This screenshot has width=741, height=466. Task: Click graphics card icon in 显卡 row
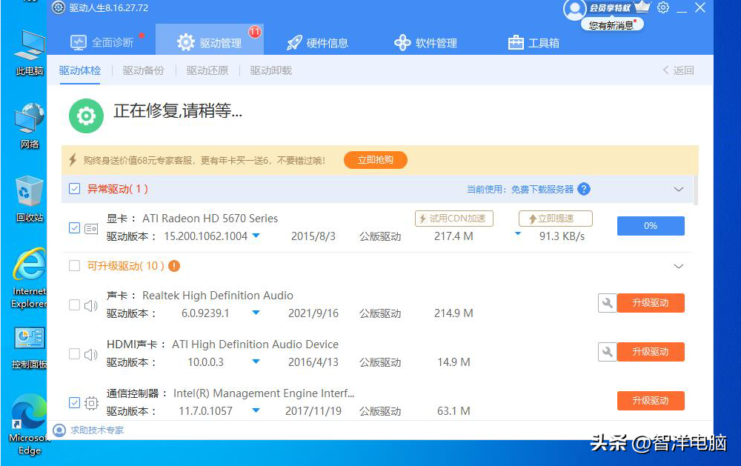pyautogui.click(x=91, y=229)
